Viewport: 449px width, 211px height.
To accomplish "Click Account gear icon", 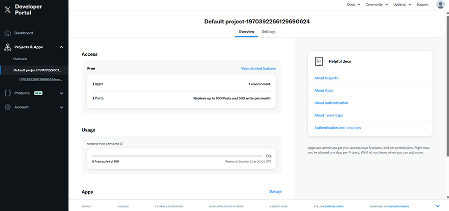I will (x=7, y=107).
